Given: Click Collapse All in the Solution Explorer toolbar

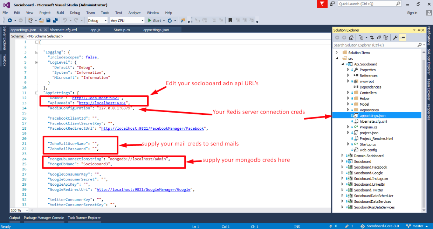Looking at the screenshot, I should click(379, 37).
